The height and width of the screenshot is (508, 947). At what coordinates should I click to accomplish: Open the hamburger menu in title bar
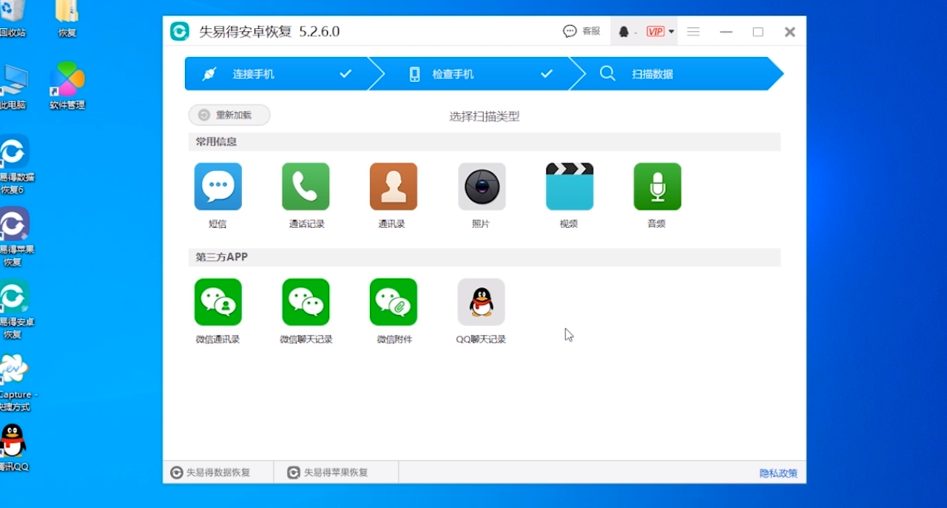click(x=693, y=32)
